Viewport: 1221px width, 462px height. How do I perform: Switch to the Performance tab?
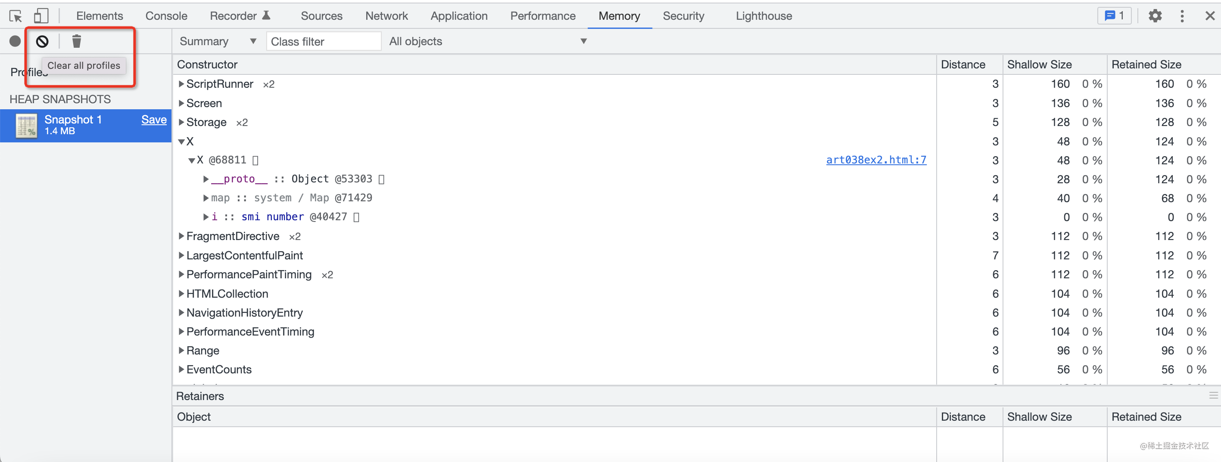pyautogui.click(x=542, y=15)
